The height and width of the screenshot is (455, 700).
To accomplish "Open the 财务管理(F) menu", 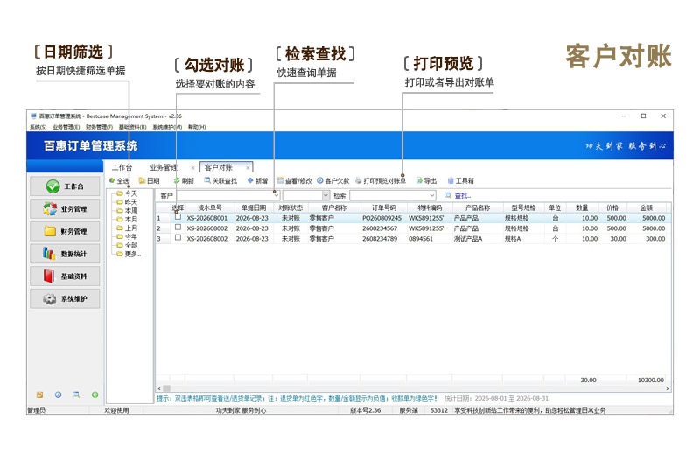I will point(99,127).
